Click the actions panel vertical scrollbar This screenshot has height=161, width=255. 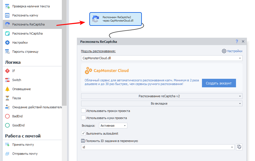(64, 53)
